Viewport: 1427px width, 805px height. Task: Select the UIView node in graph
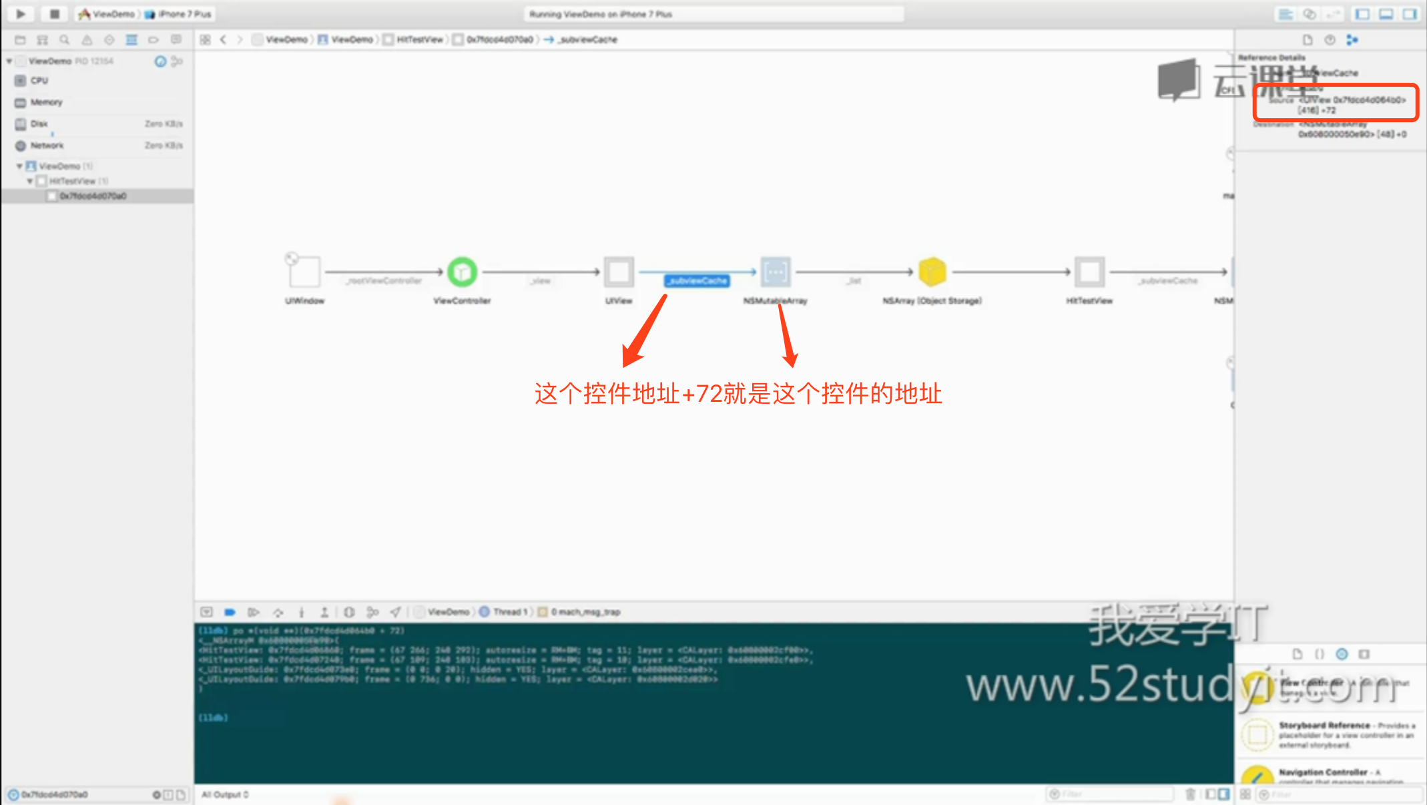point(619,272)
